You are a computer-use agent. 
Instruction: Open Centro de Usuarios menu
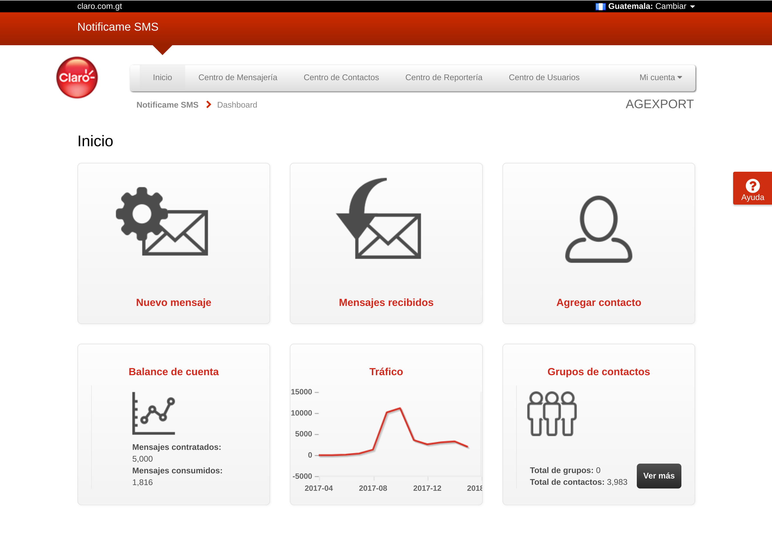544,78
